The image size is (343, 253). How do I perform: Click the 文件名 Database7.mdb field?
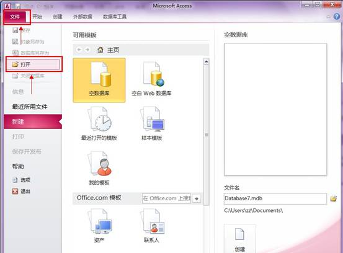pos(275,198)
